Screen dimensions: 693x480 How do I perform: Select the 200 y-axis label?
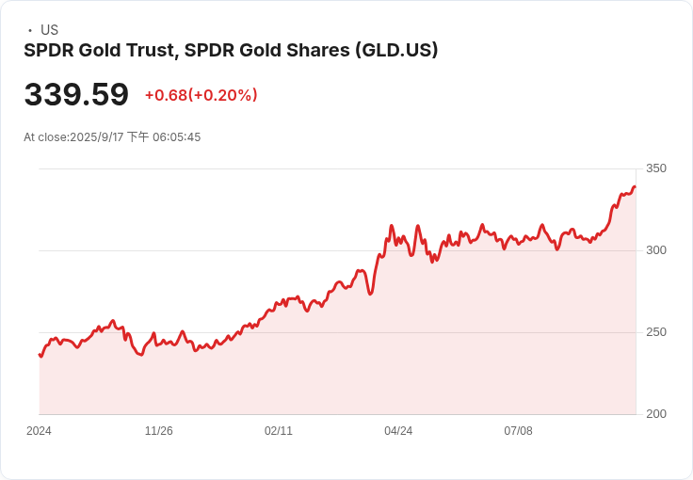[656, 414]
